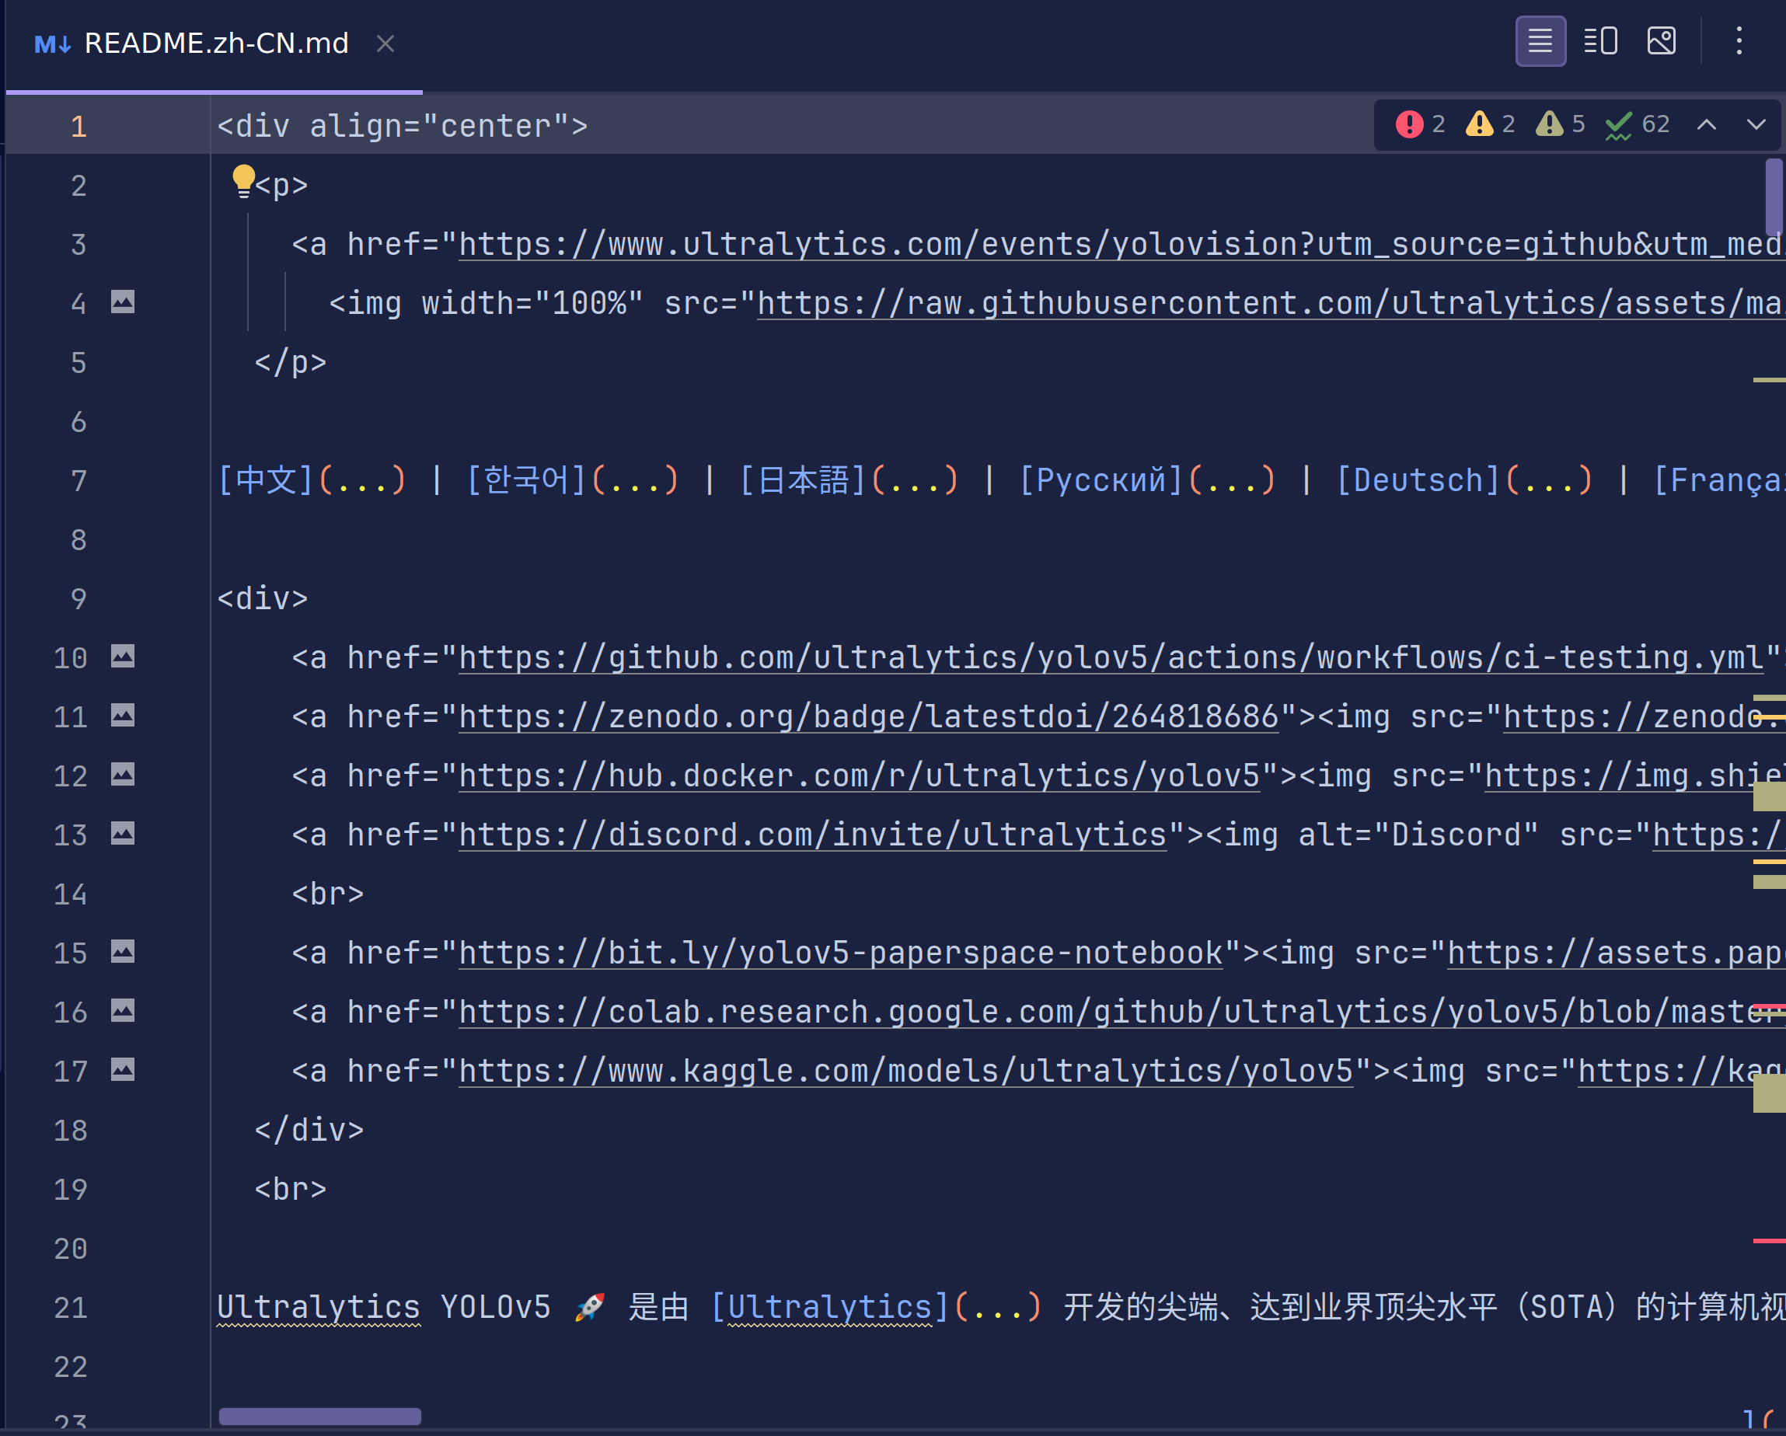
Task: Click the Discord invite URL link
Action: (812, 835)
